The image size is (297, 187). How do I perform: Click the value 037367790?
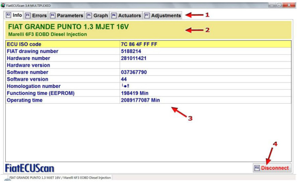point(134,72)
